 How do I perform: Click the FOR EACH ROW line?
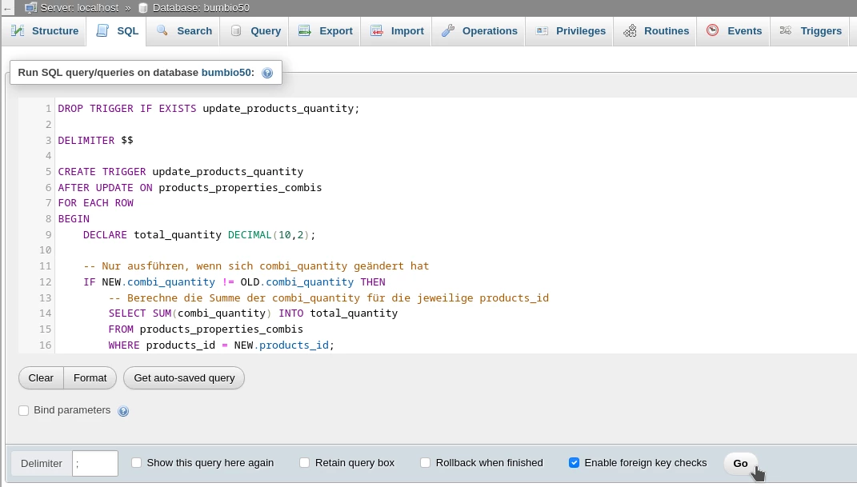pos(96,203)
